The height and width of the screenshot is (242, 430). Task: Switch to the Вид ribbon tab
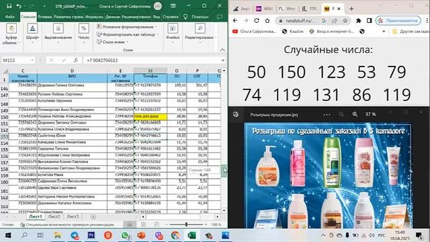157,17
